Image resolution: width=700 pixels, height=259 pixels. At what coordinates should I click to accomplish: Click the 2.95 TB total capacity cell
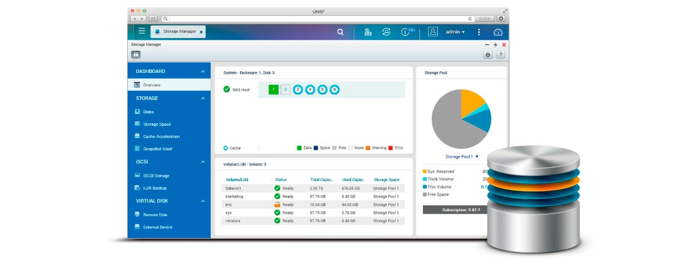click(316, 188)
